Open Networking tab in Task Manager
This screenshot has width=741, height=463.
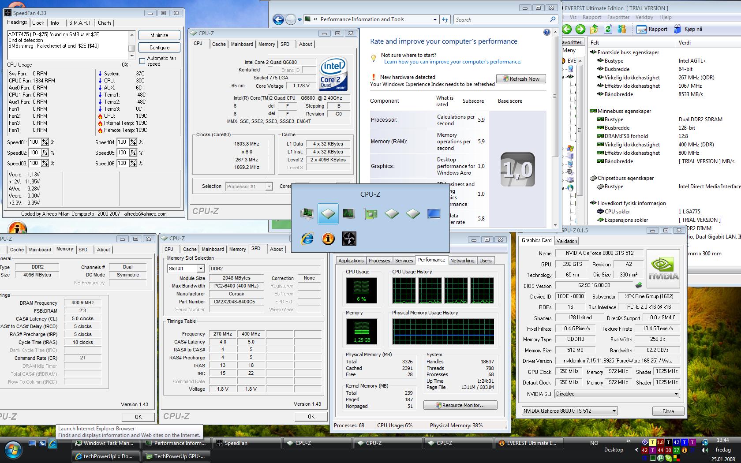pyautogui.click(x=462, y=261)
